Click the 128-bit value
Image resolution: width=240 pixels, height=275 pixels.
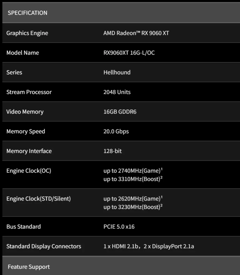click(112, 151)
